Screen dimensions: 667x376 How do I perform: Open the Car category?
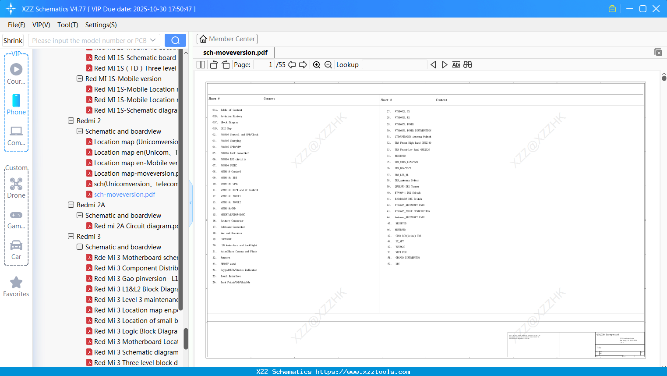point(16,250)
